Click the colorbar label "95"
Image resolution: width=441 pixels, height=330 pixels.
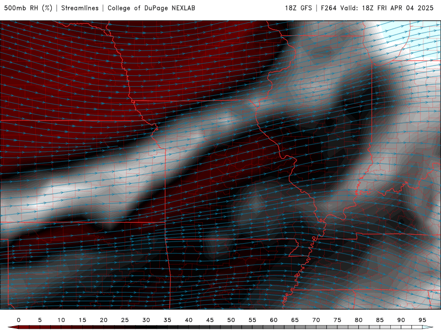[x=422, y=320]
